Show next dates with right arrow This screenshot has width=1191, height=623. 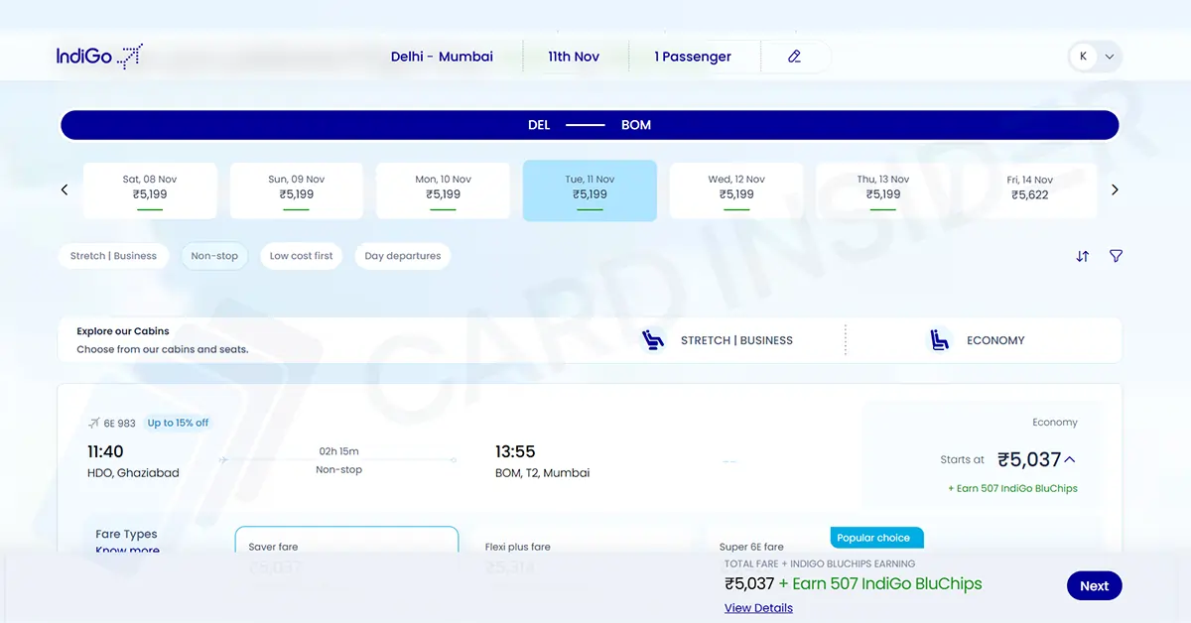click(1115, 189)
